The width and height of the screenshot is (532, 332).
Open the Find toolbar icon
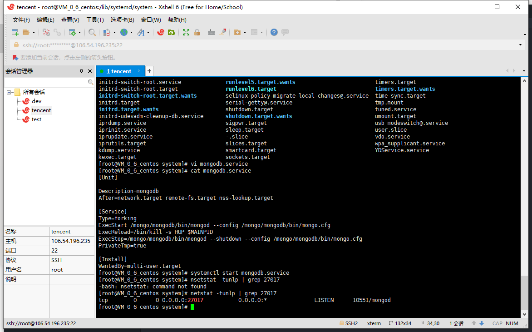pos(92,32)
